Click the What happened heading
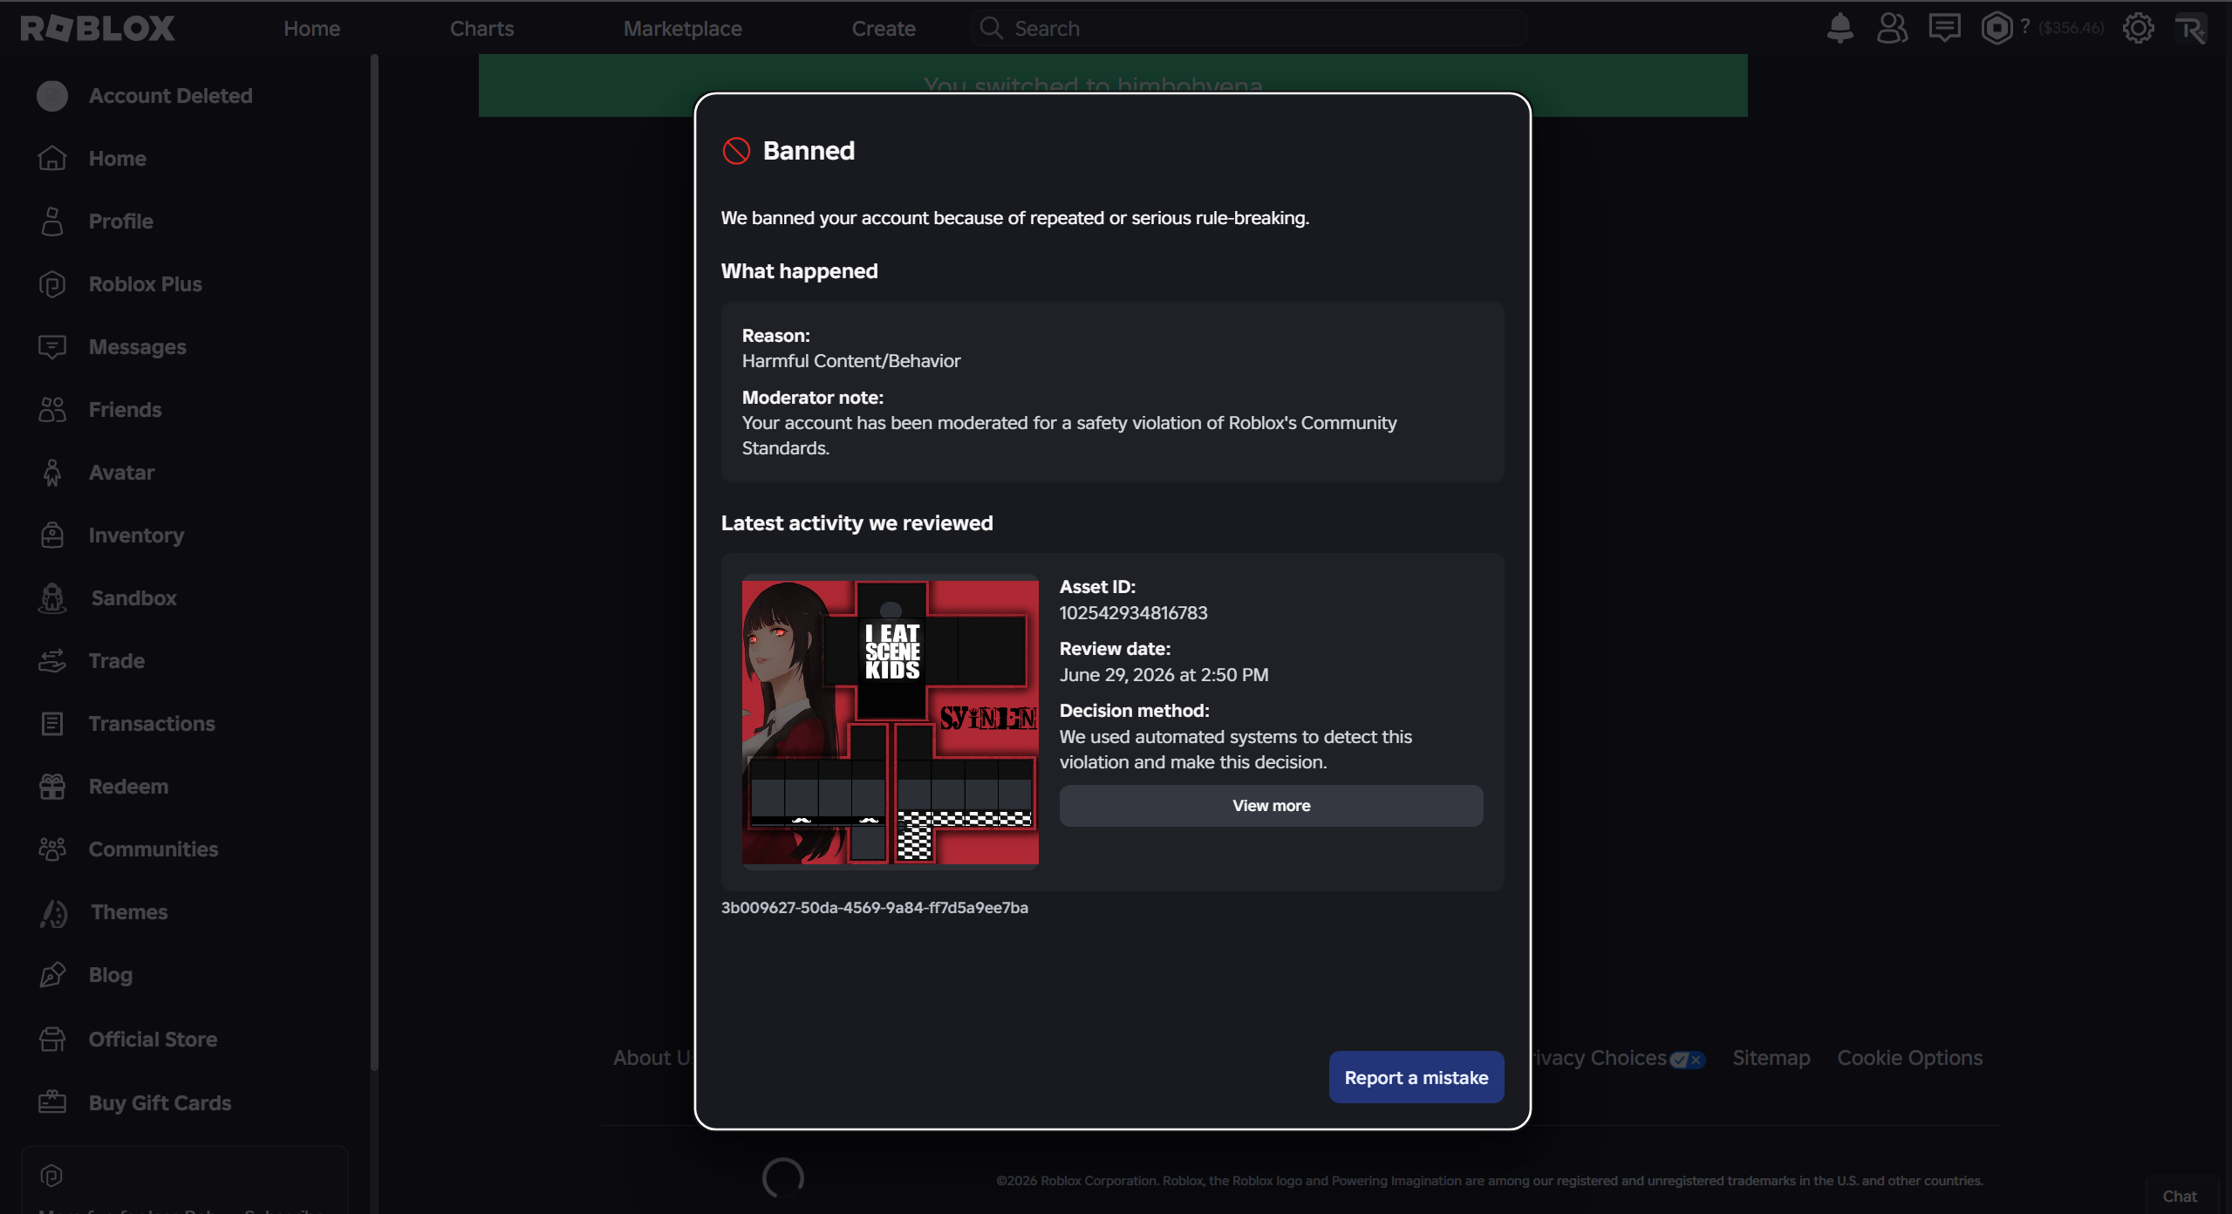The height and width of the screenshot is (1214, 2232). pyautogui.click(x=799, y=271)
